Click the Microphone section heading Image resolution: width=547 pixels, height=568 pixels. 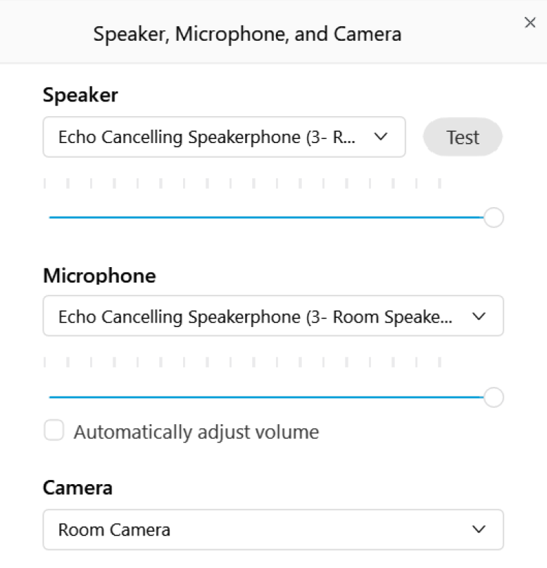point(99,276)
